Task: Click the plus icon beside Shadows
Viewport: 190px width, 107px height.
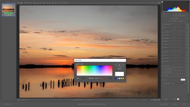Action: [187, 41]
